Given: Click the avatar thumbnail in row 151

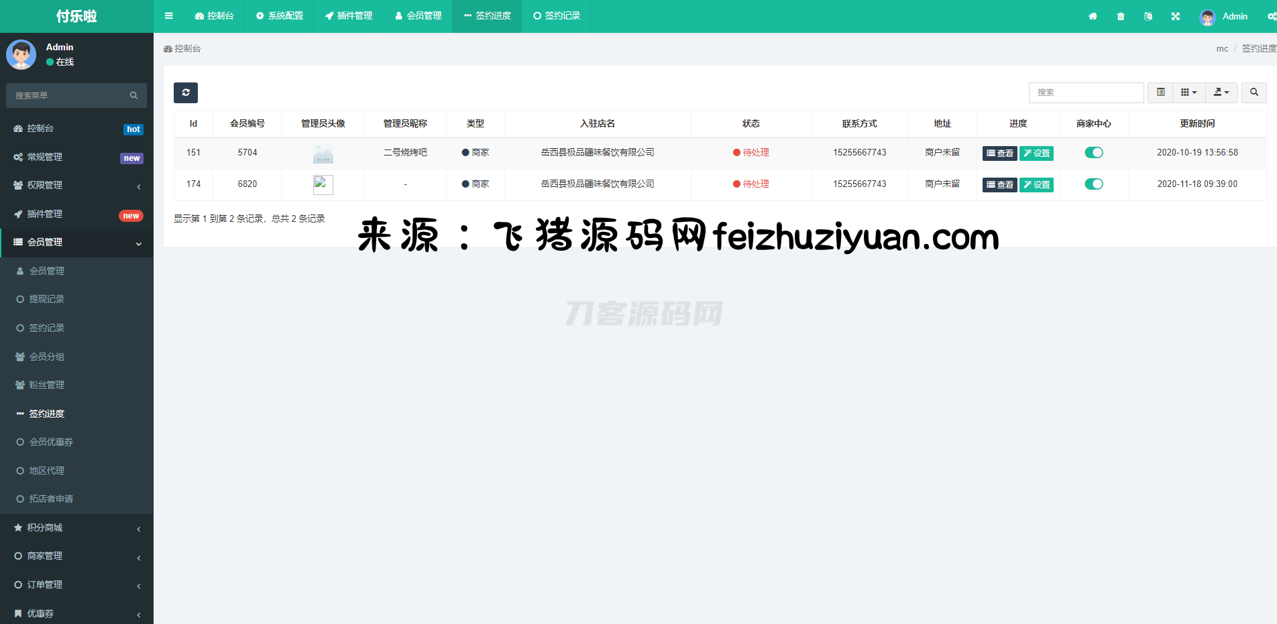Looking at the screenshot, I should point(323,153).
